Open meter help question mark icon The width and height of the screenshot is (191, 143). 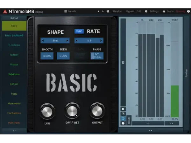[123, 123]
